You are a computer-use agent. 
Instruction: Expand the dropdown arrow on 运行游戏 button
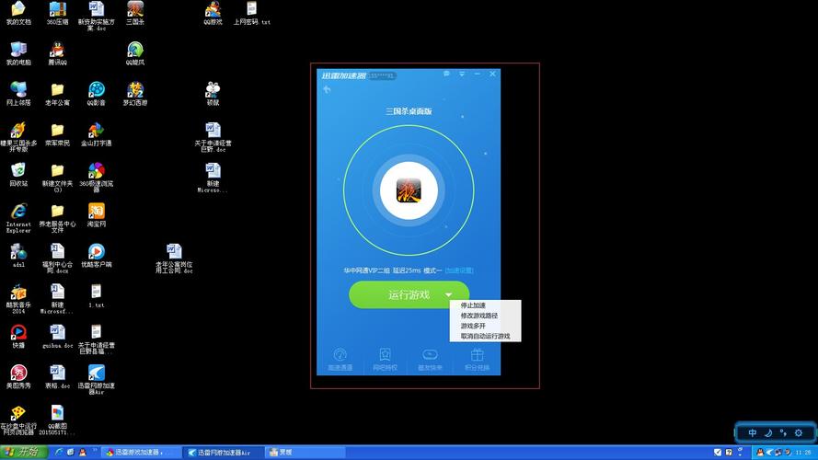(449, 295)
